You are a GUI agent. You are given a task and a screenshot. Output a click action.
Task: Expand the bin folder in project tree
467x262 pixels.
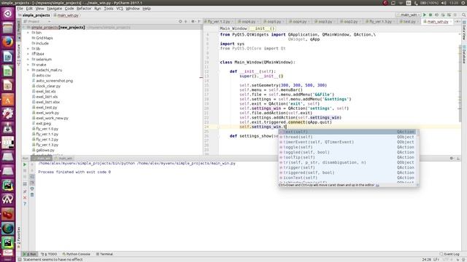click(28, 33)
